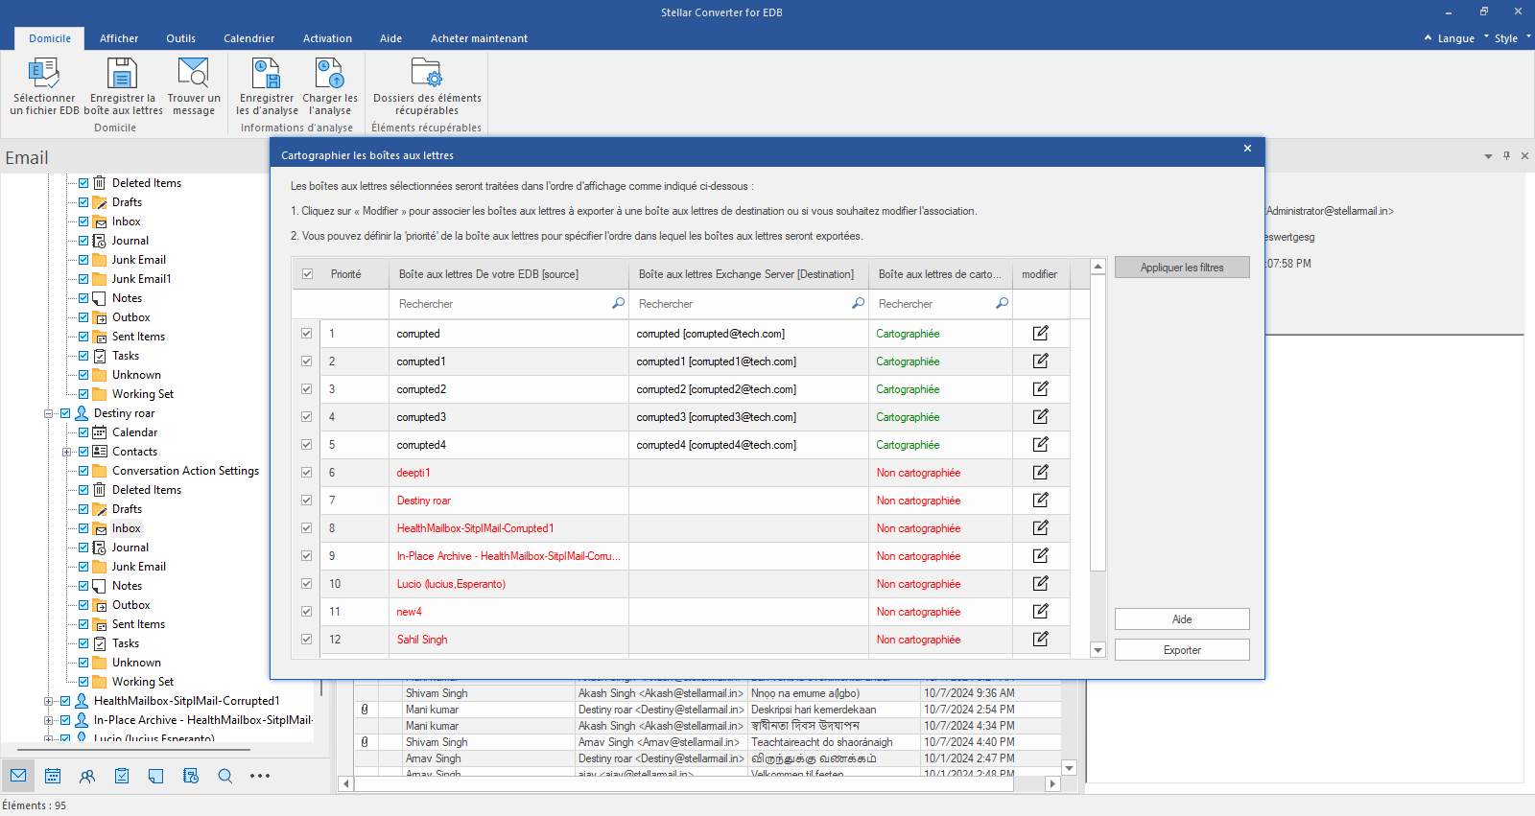Uncheck priority 7 Destiny roar checkbox
The image size is (1535, 816).
(x=307, y=501)
